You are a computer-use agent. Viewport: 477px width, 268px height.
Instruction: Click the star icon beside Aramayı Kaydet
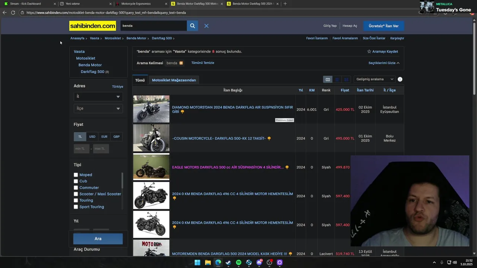click(x=369, y=51)
